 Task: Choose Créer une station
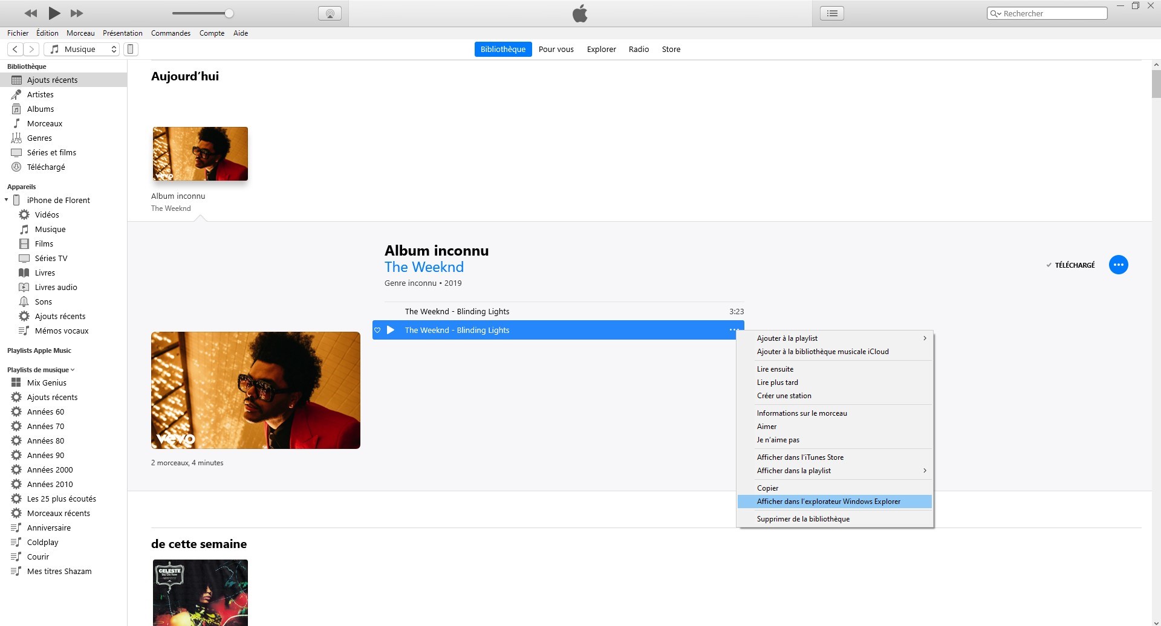tap(835, 396)
